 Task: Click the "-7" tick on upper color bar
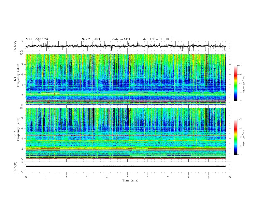pos(240,101)
